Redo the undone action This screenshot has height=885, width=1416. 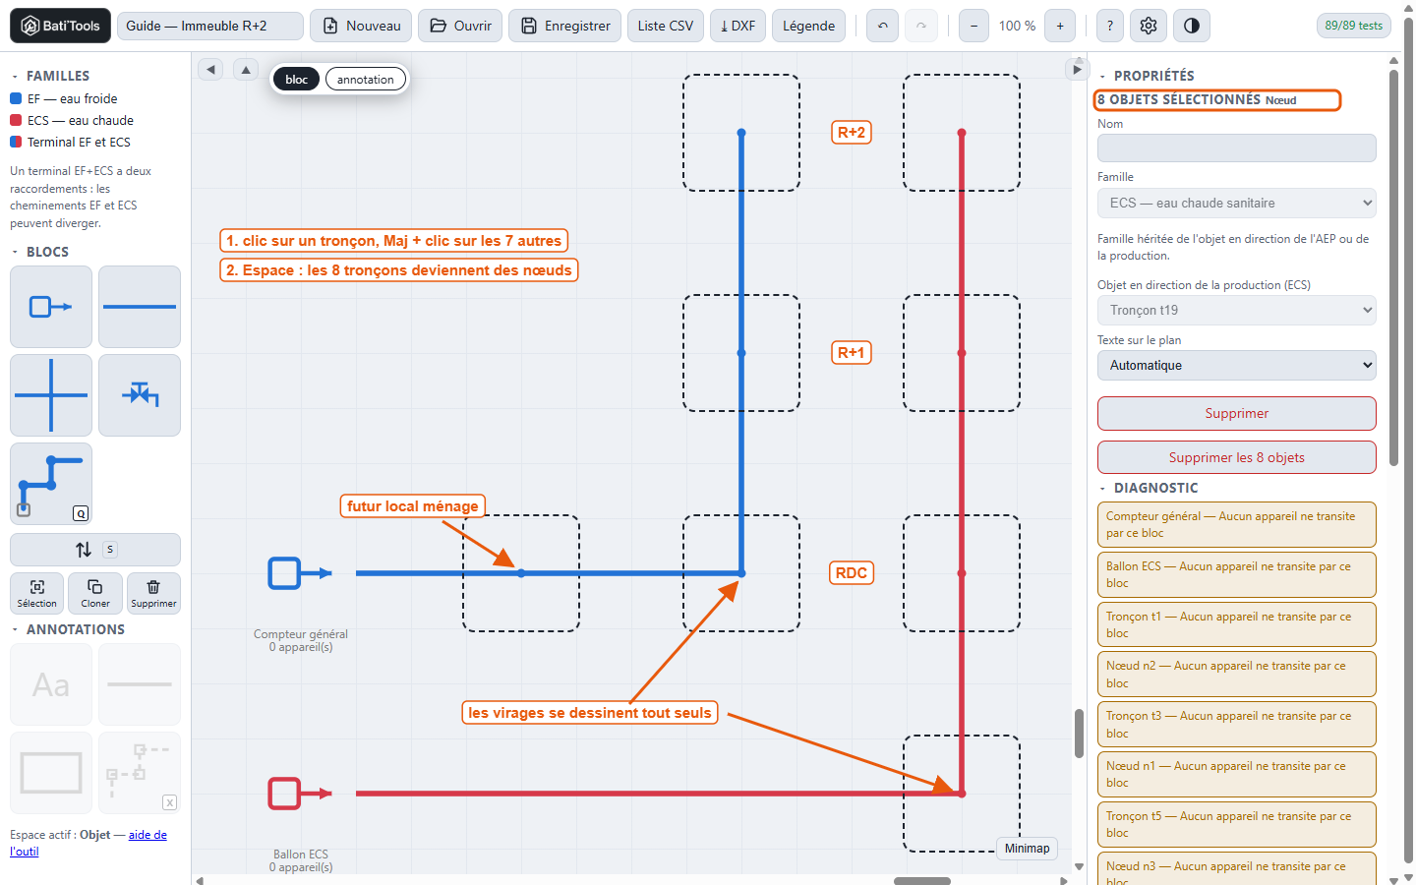pos(921,26)
